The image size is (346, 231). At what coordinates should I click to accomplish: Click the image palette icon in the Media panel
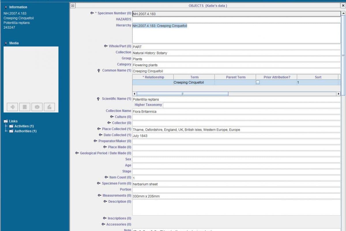(37, 107)
